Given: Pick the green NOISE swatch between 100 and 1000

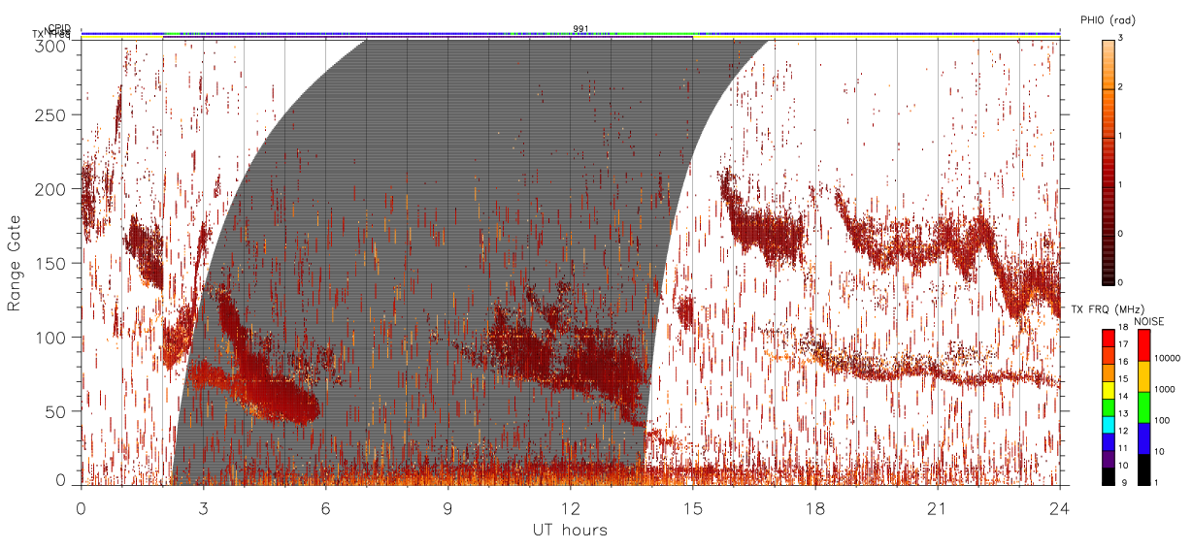Looking at the screenshot, I should pyautogui.click(x=1142, y=406).
